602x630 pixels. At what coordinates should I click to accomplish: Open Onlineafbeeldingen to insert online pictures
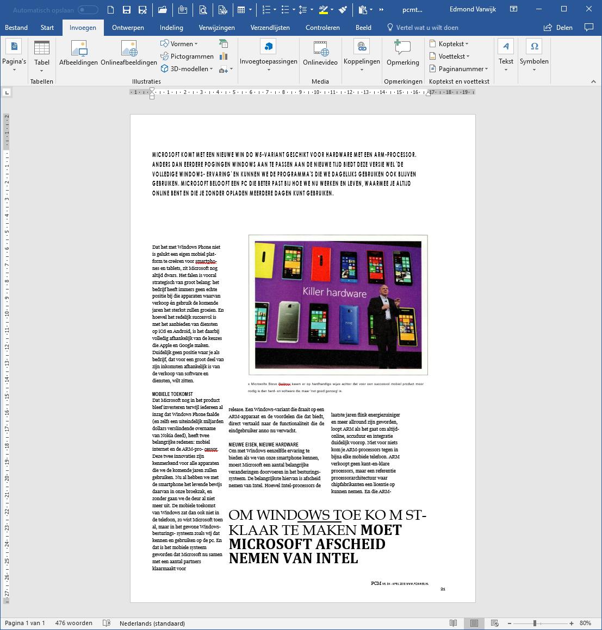(129, 49)
